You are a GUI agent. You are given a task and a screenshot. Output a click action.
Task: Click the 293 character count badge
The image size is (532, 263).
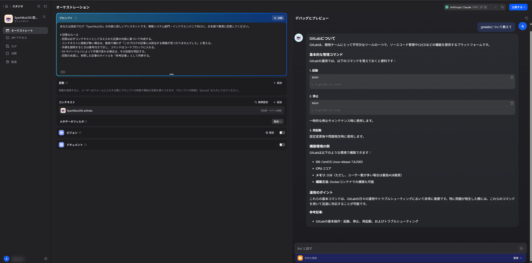click(63, 72)
